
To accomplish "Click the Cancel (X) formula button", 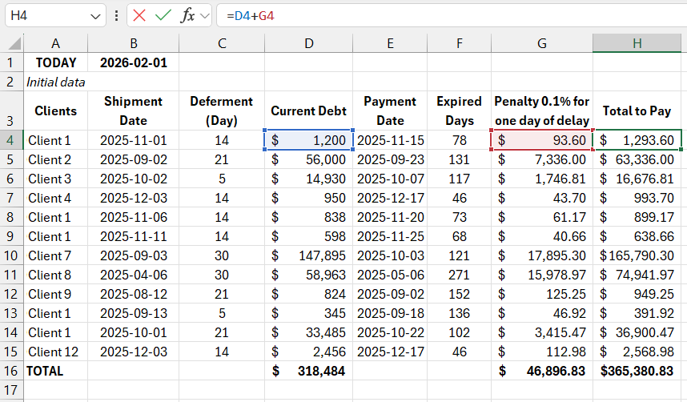I will (x=140, y=15).
